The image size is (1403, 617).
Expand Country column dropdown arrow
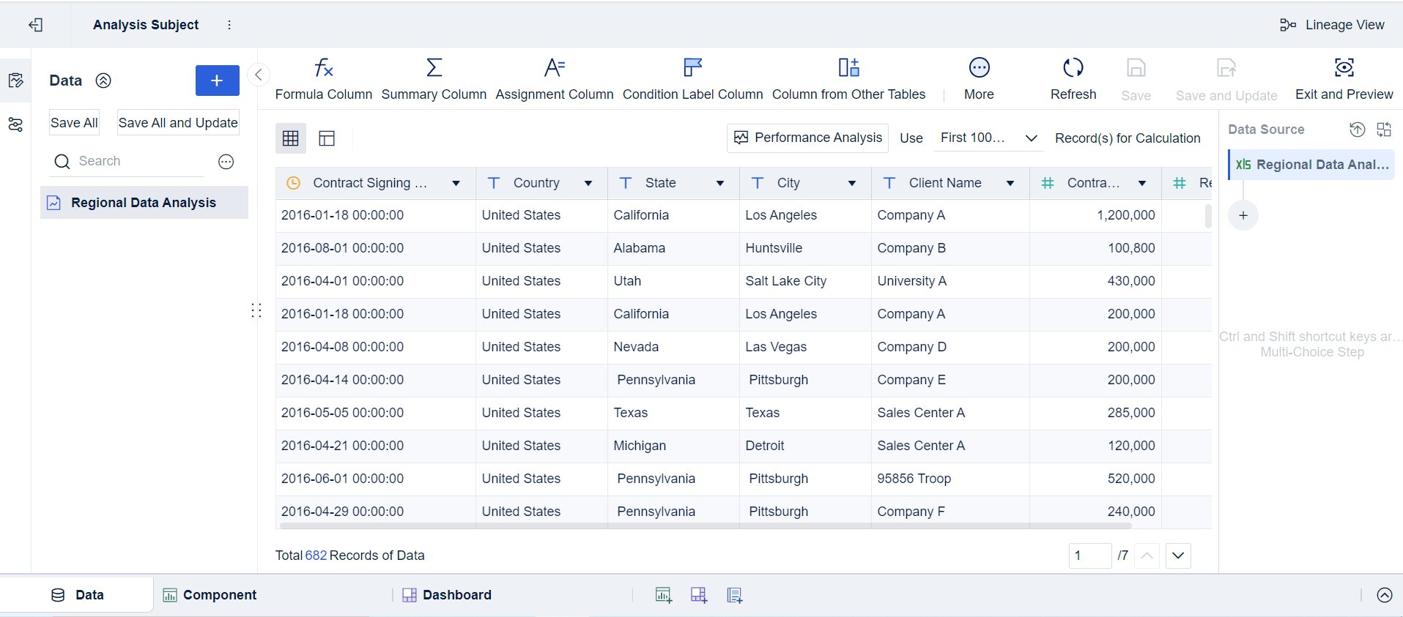(588, 183)
